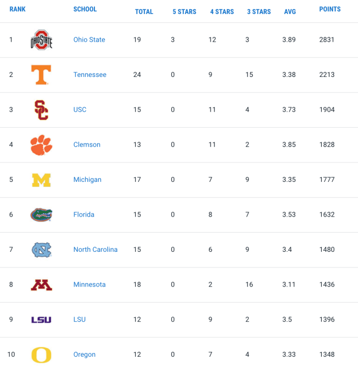Open the Minnesota school link
This screenshot has height=372, width=358.
[x=90, y=284]
